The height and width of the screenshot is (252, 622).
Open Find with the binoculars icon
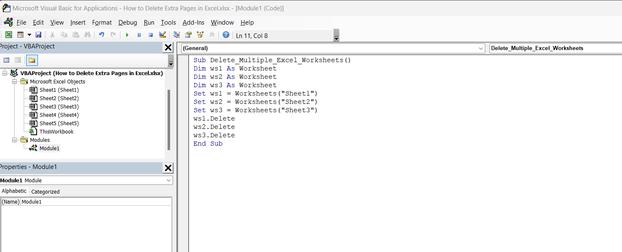click(x=87, y=35)
